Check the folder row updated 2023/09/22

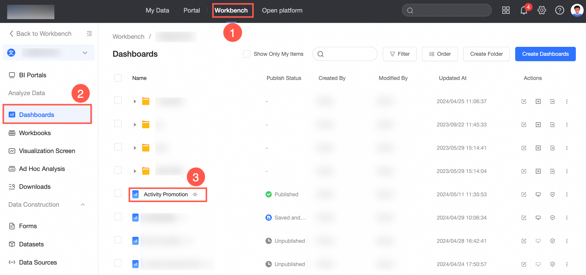[x=118, y=123]
